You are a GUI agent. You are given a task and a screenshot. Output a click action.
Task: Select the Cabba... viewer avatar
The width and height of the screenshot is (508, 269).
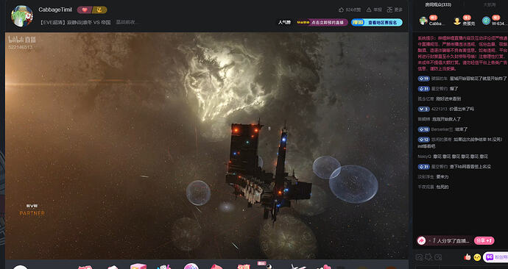pos(424,21)
